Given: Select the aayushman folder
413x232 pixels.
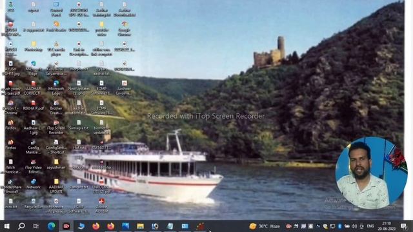Looking at the screenshot, I should [56, 164].
